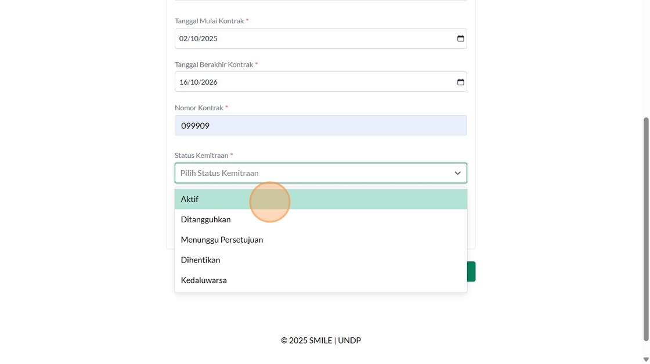
Task: Click the page vertical scrollbar thumb
Action: [x=646, y=229]
